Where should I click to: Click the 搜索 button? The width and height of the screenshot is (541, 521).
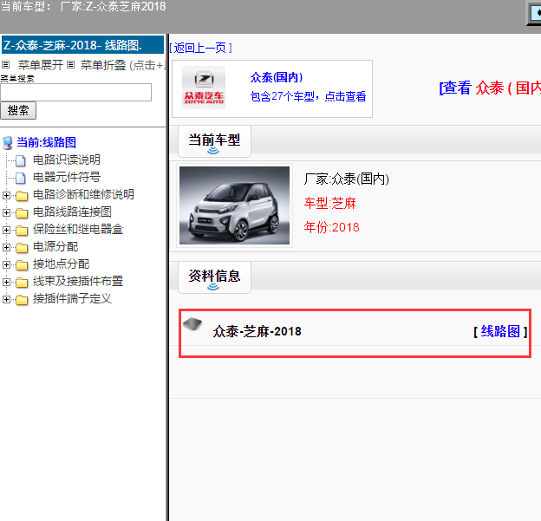[x=18, y=110]
